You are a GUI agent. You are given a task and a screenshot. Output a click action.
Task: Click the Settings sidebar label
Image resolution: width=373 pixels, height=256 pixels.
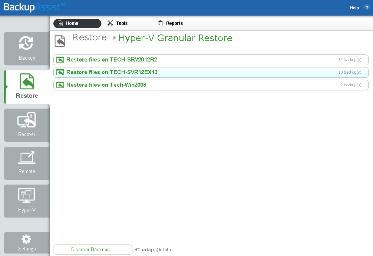point(27,249)
